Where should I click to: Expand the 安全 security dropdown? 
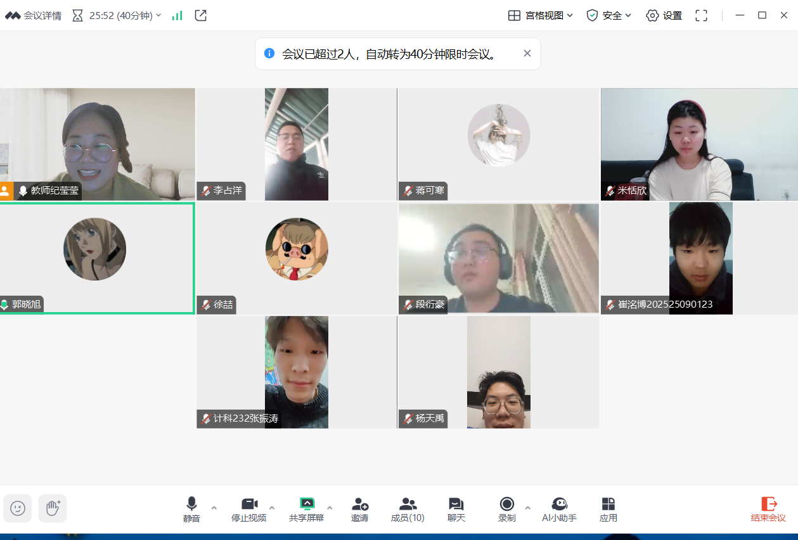pos(609,15)
